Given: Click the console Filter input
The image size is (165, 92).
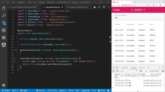Looking at the screenshot, I should [146, 71].
